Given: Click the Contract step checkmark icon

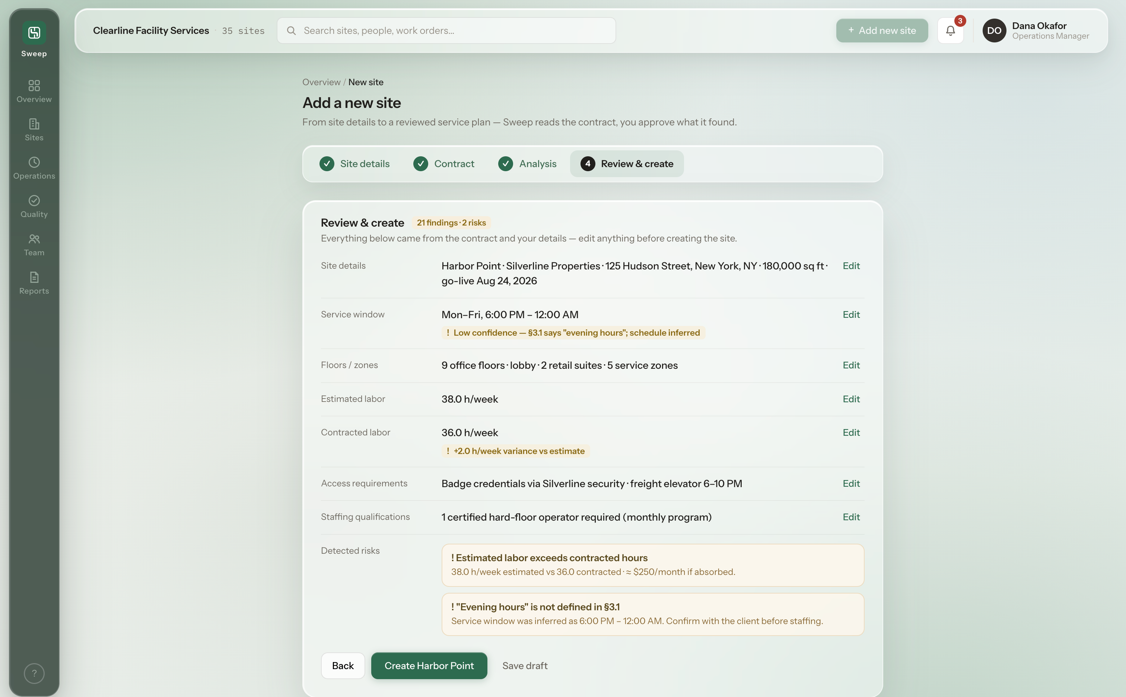Looking at the screenshot, I should (420, 164).
